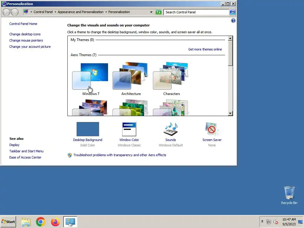304x228 pixels.
Task: Click the Personalization title bar icon
Action: (x=4, y=4)
